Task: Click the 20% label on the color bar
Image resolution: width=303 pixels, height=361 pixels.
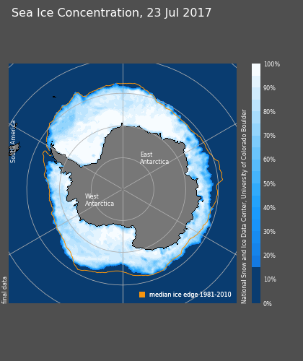Action: [x=269, y=256]
